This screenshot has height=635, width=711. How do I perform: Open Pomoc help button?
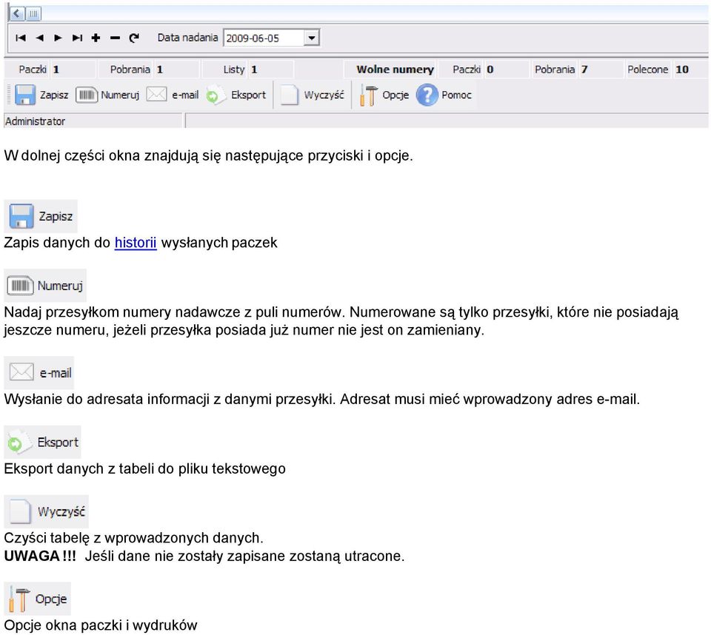point(444,95)
